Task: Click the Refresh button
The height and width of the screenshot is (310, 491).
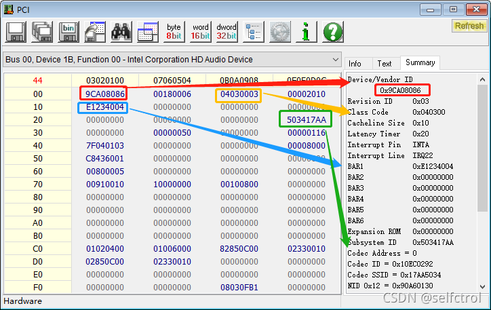Action: pyautogui.click(x=469, y=26)
